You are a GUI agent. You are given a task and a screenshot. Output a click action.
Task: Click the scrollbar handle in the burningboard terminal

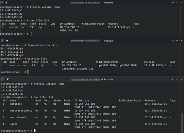pos(182,123)
